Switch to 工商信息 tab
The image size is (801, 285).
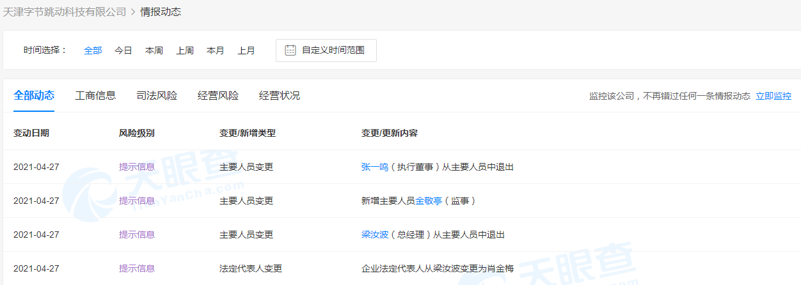(95, 96)
